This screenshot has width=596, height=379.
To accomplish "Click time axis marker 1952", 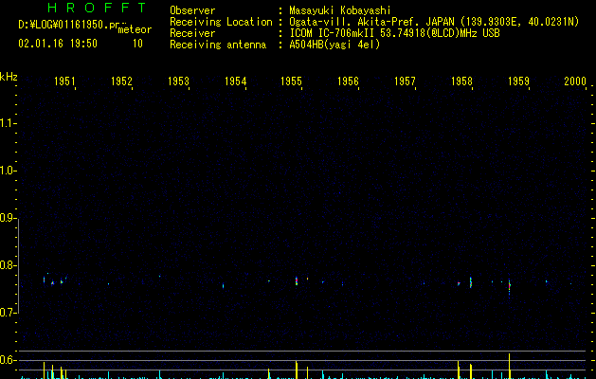I will tap(121, 81).
